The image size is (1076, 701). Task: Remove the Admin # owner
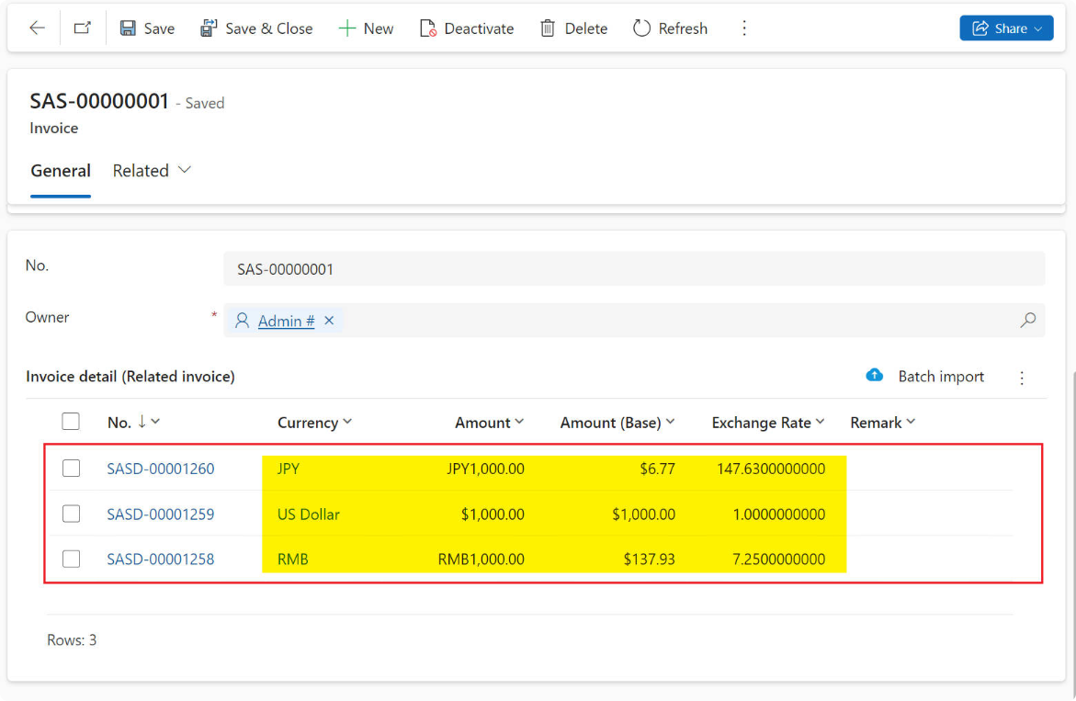tap(329, 321)
